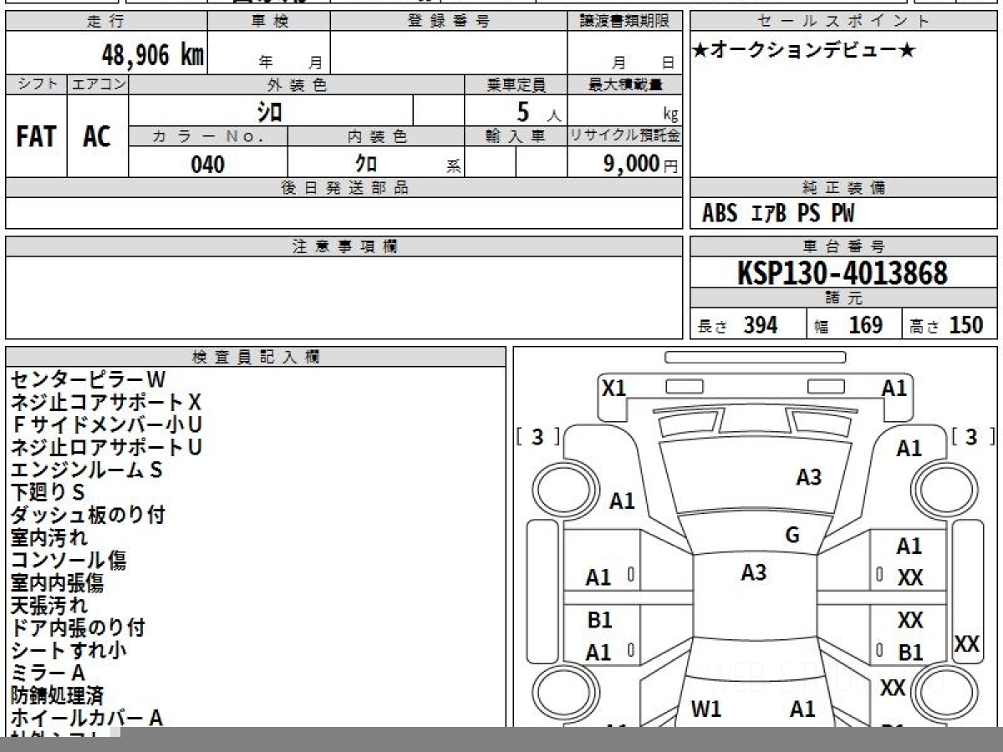Select color number 040 field
1003x752 pixels.
pyautogui.click(x=207, y=165)
